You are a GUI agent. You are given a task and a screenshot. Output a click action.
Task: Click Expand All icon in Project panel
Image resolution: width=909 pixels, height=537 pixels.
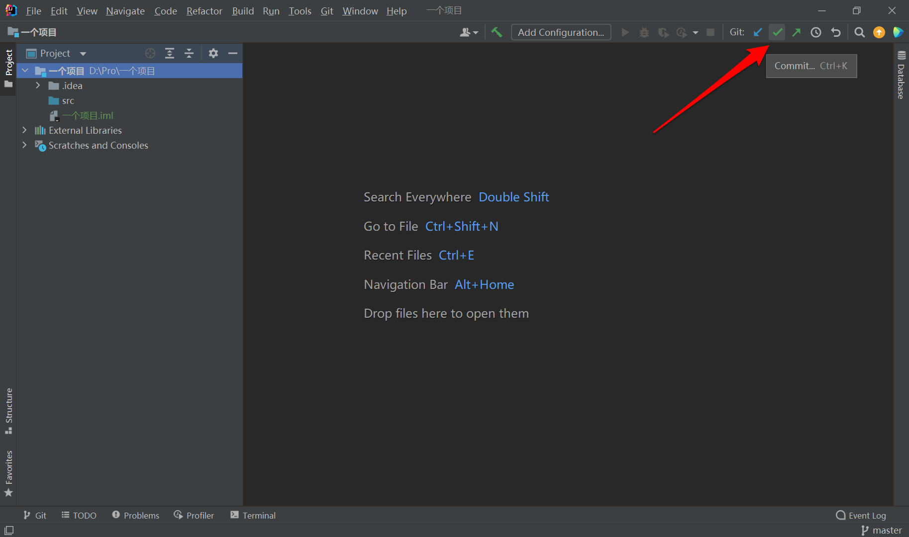tap(170, 53)
